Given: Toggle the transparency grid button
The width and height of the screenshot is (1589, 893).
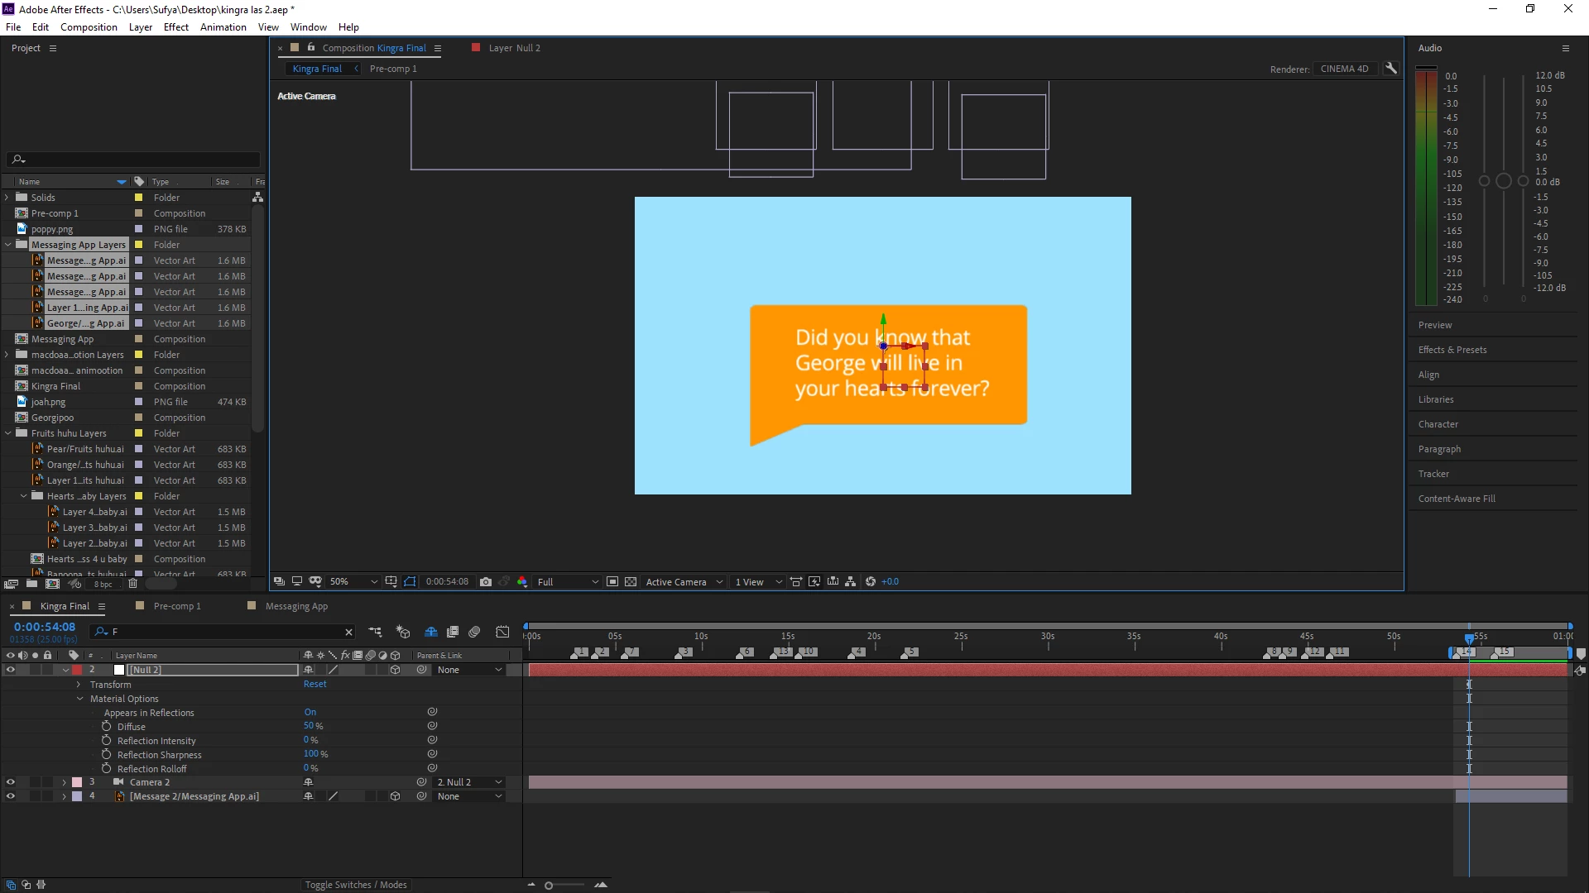Looking at the screenshot, I should [x=631, y=582].
